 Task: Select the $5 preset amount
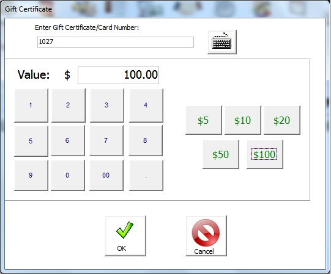click(204, 120)
